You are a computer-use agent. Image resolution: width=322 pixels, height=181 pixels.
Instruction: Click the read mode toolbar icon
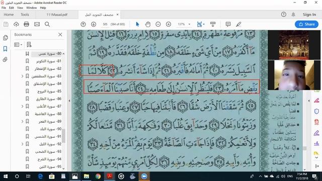coord(213,24)
